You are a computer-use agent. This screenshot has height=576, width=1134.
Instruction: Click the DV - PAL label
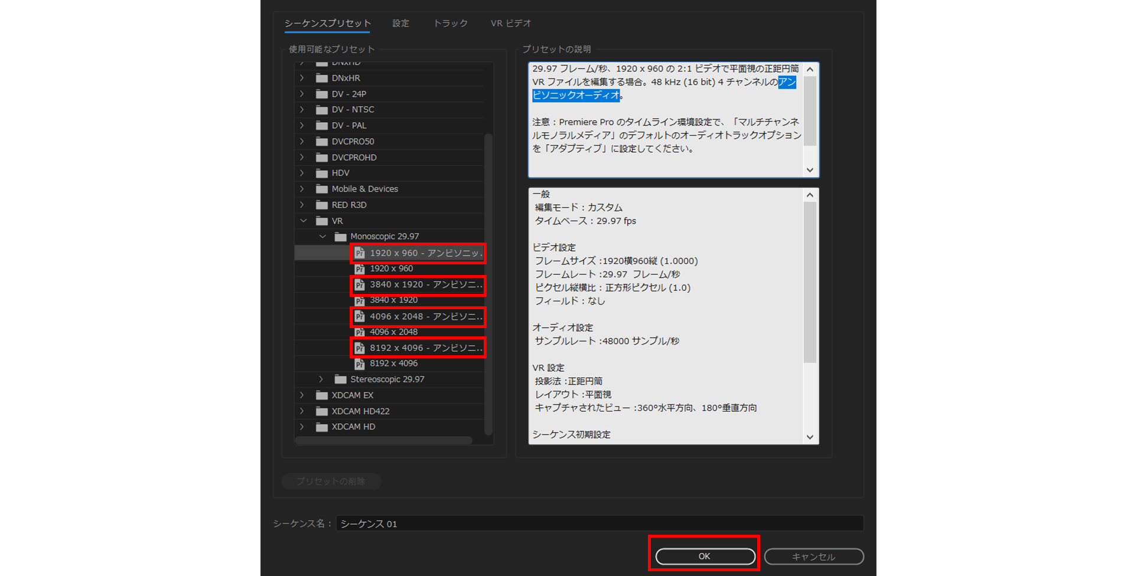[349, 126]
